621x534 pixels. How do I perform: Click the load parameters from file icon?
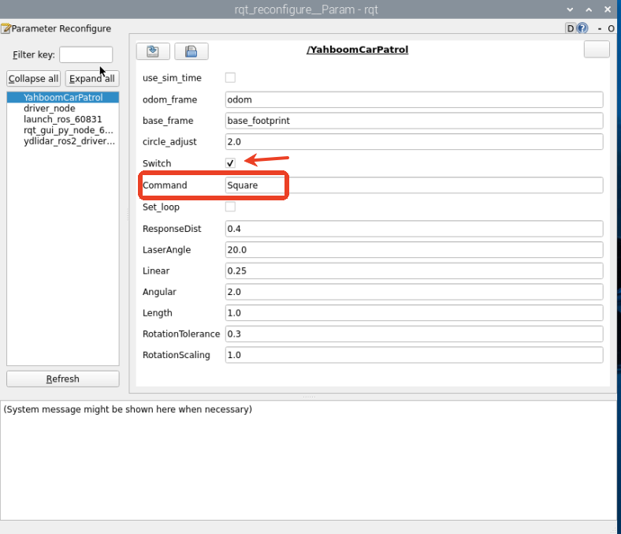point(153,51)
